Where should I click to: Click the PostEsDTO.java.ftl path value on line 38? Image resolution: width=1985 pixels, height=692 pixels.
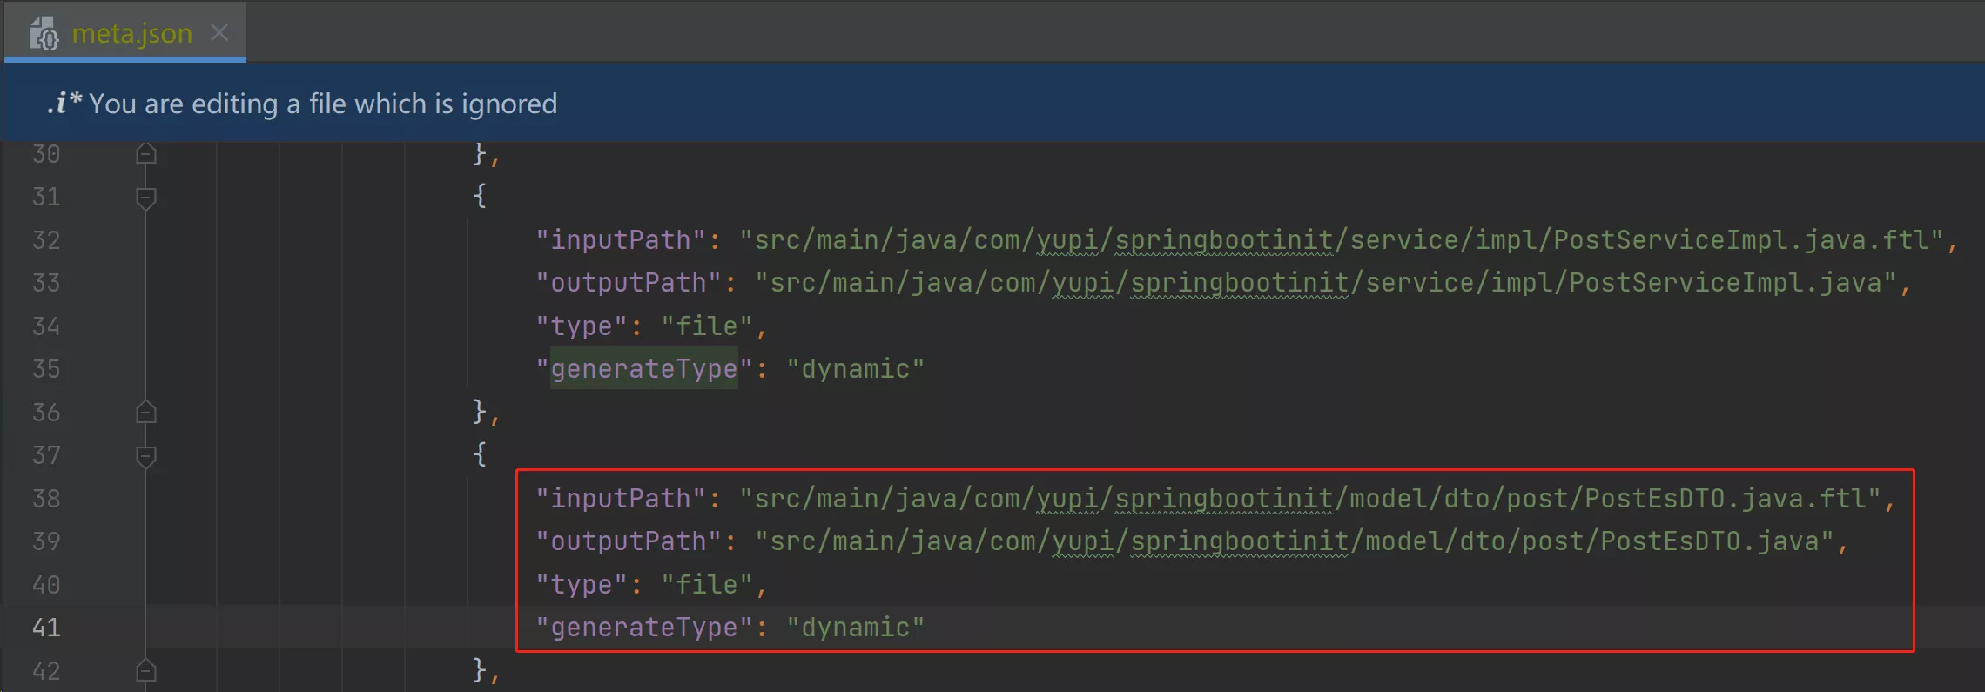[x=1309, y=498]
